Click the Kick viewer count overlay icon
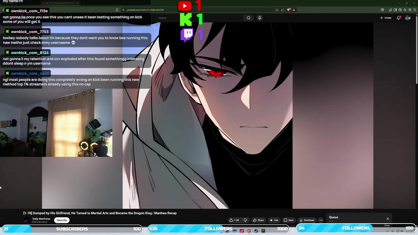The width and height of the screenshot is (418, 235). (x=186, y=20)
